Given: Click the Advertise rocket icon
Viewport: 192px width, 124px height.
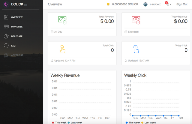Looking at the screenshot, I should (x=6, y=55).
